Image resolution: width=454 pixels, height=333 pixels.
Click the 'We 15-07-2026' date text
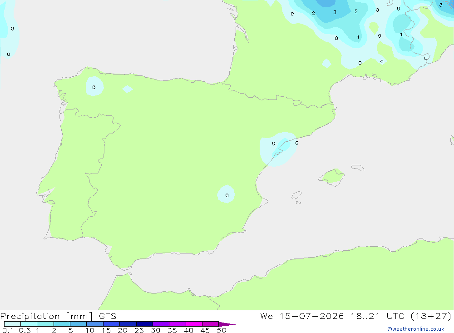[x=302, y=316]
